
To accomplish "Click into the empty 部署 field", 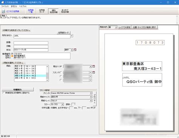I will (31, 43).
